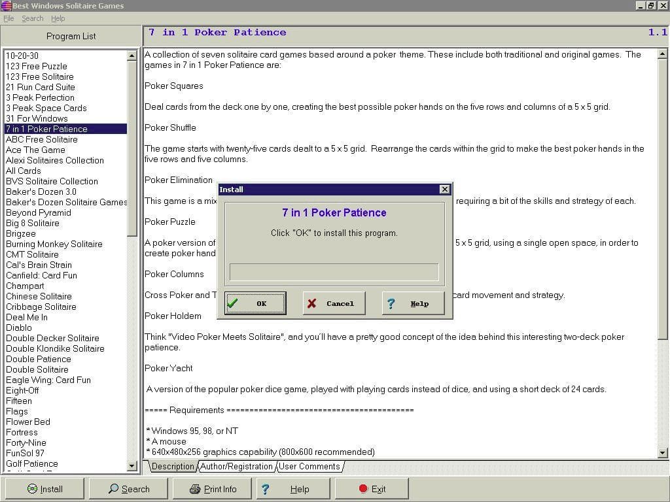Viewport: 670px width, 502px height.
Task: Select highlighted 7 in 1 Poker Patience entry
Action: [66, 129]
